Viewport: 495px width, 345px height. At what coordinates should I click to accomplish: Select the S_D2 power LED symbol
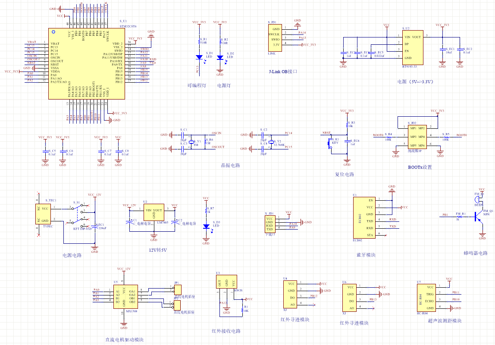tap(220, 58)
